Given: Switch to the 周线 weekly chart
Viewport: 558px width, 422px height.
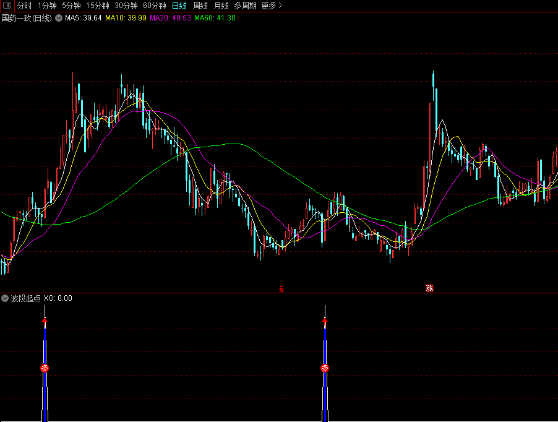Looking at the screenshot, I should (x=200, y=6).
